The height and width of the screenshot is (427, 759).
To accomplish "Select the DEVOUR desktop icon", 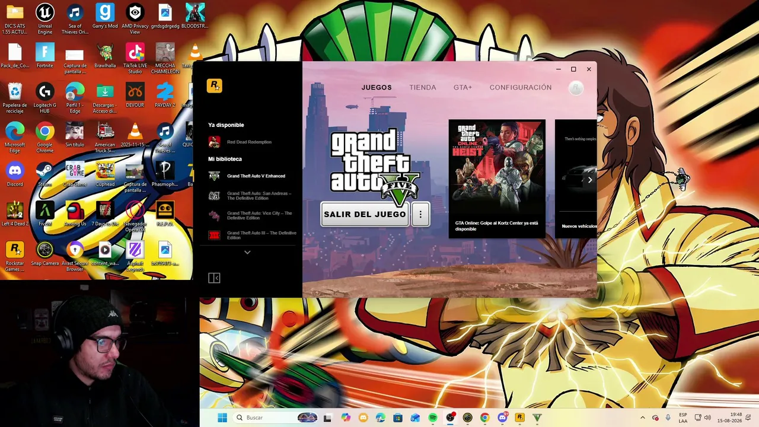I will [x=135, y=95].
